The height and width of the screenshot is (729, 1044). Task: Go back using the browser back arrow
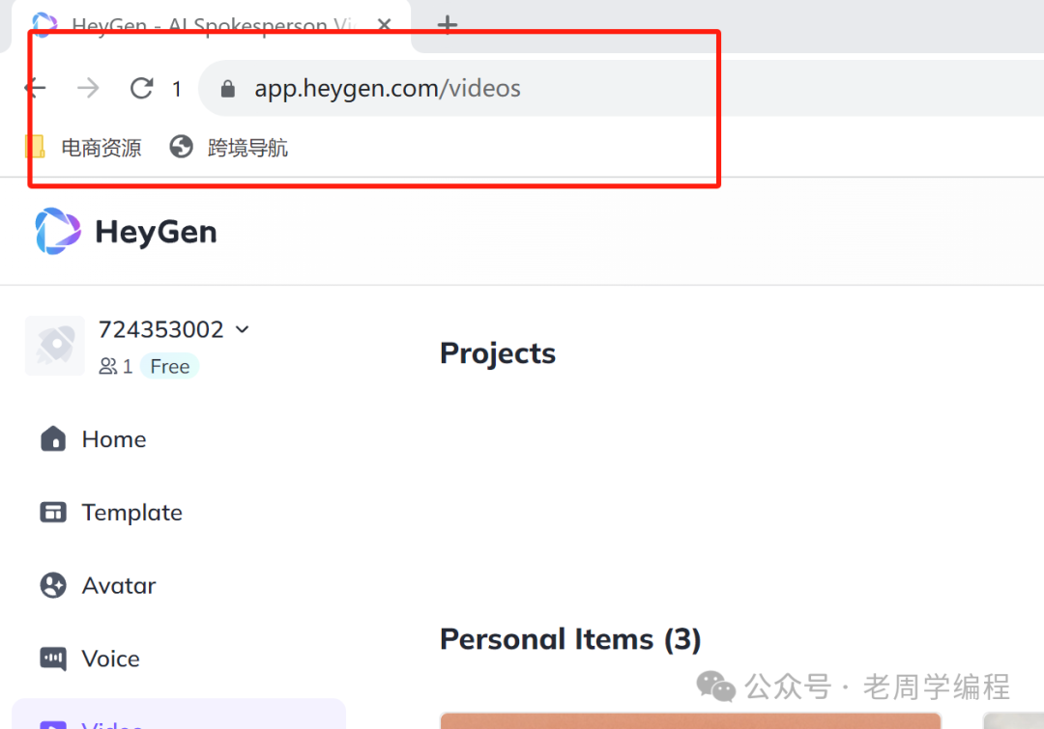pyautogui.click(x=36, y=88)
